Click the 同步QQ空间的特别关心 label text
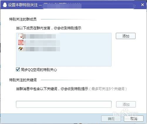 pyautogui.click(x=39, y=70)
